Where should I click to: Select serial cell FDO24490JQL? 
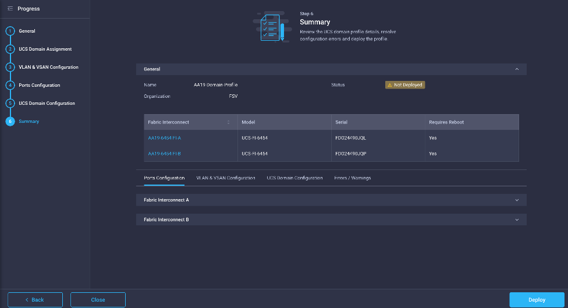pos(351,138)
